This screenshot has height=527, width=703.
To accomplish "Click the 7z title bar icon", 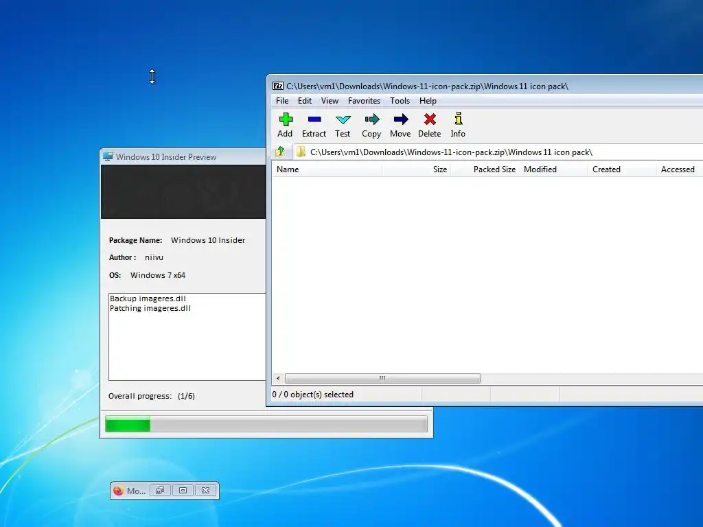I will pos(278,86).
